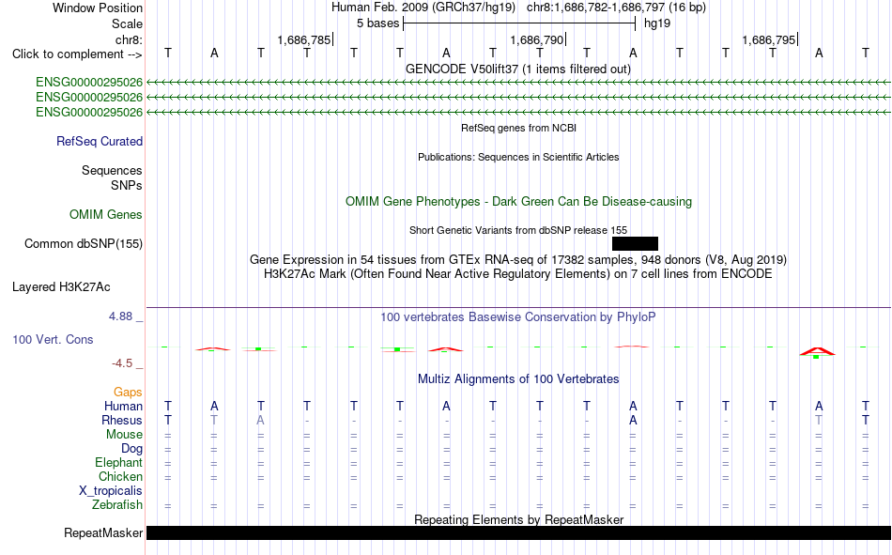Click the orange "Gaps" label
The width and height of the screenshot is (892, 555).
click(128, 393)
